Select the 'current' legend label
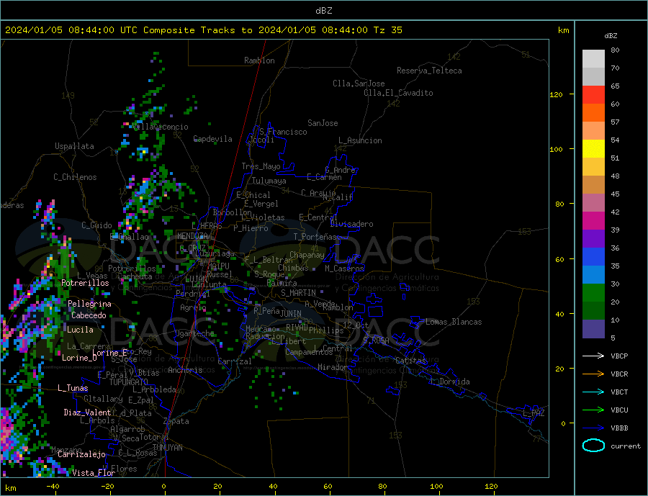This screenshot has height=496, width=648. [626, 446]
